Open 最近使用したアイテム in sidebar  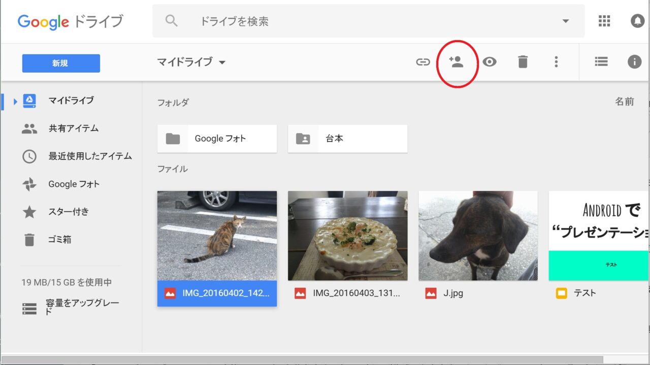tap(90, 156)
